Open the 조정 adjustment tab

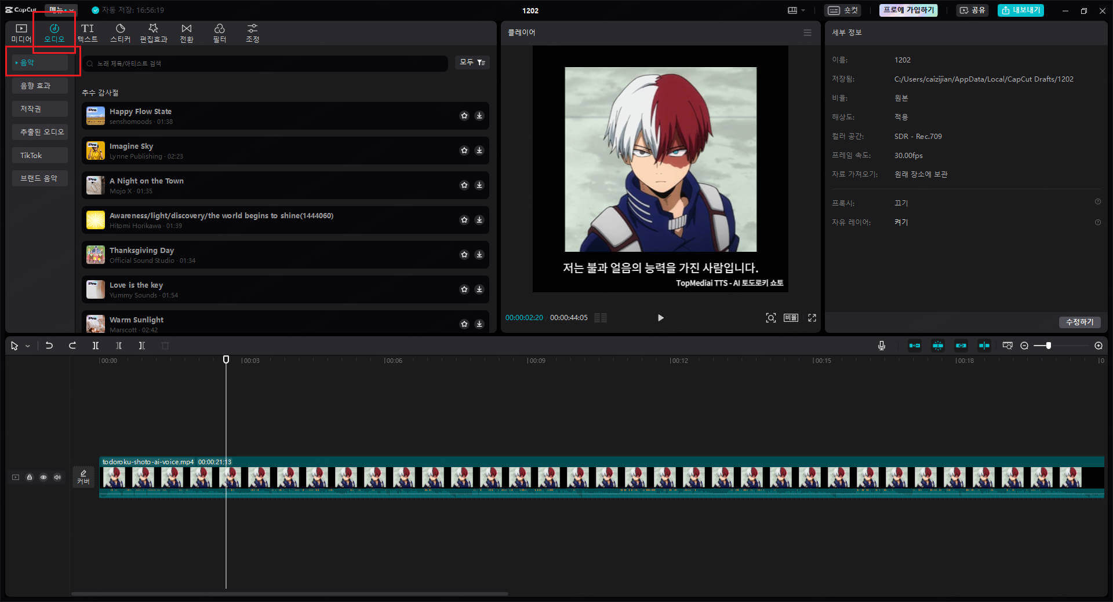click(x=252, y=34)
